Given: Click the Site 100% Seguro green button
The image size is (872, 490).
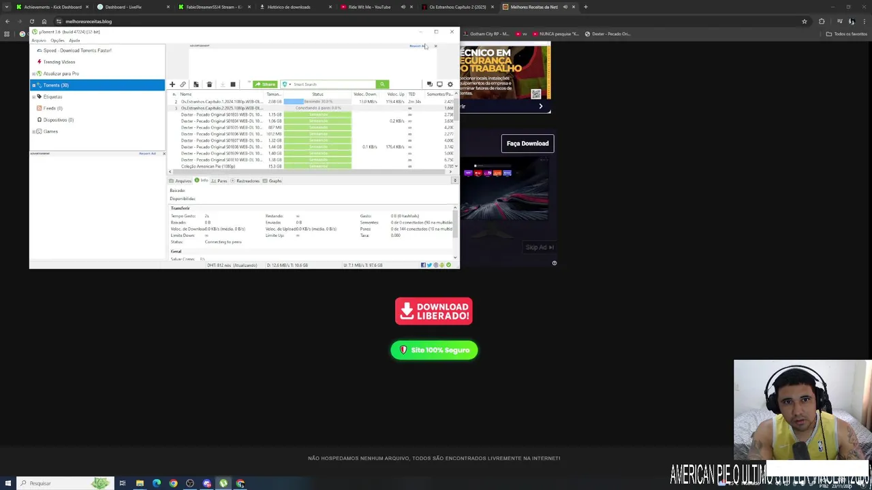Looking at the screenshot, I should [x=434, y=350].
